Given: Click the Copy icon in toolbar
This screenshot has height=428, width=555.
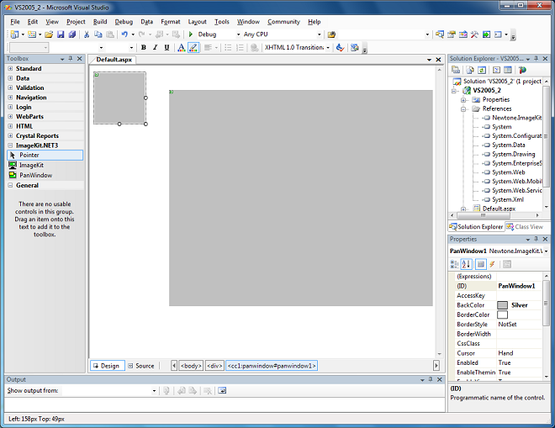Looking at the screenshot, I should point(98,34).
